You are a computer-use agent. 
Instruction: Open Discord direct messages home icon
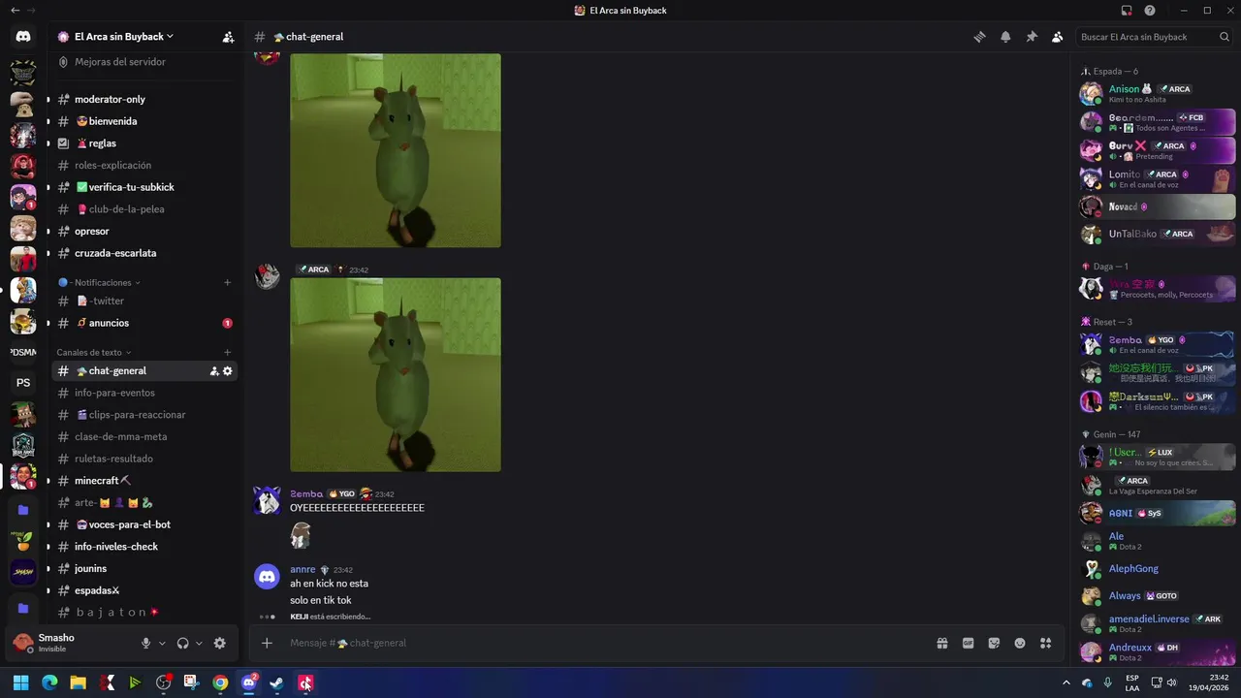[x=23, y=37]
